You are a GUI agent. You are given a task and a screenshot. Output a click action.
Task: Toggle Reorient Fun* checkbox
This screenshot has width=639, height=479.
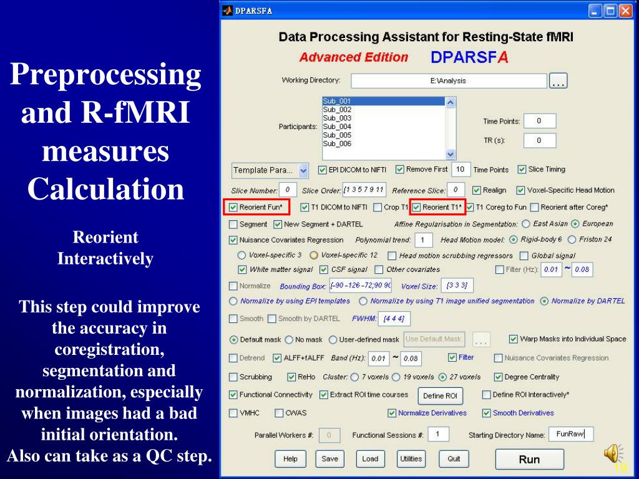click(x=233, y=207)
